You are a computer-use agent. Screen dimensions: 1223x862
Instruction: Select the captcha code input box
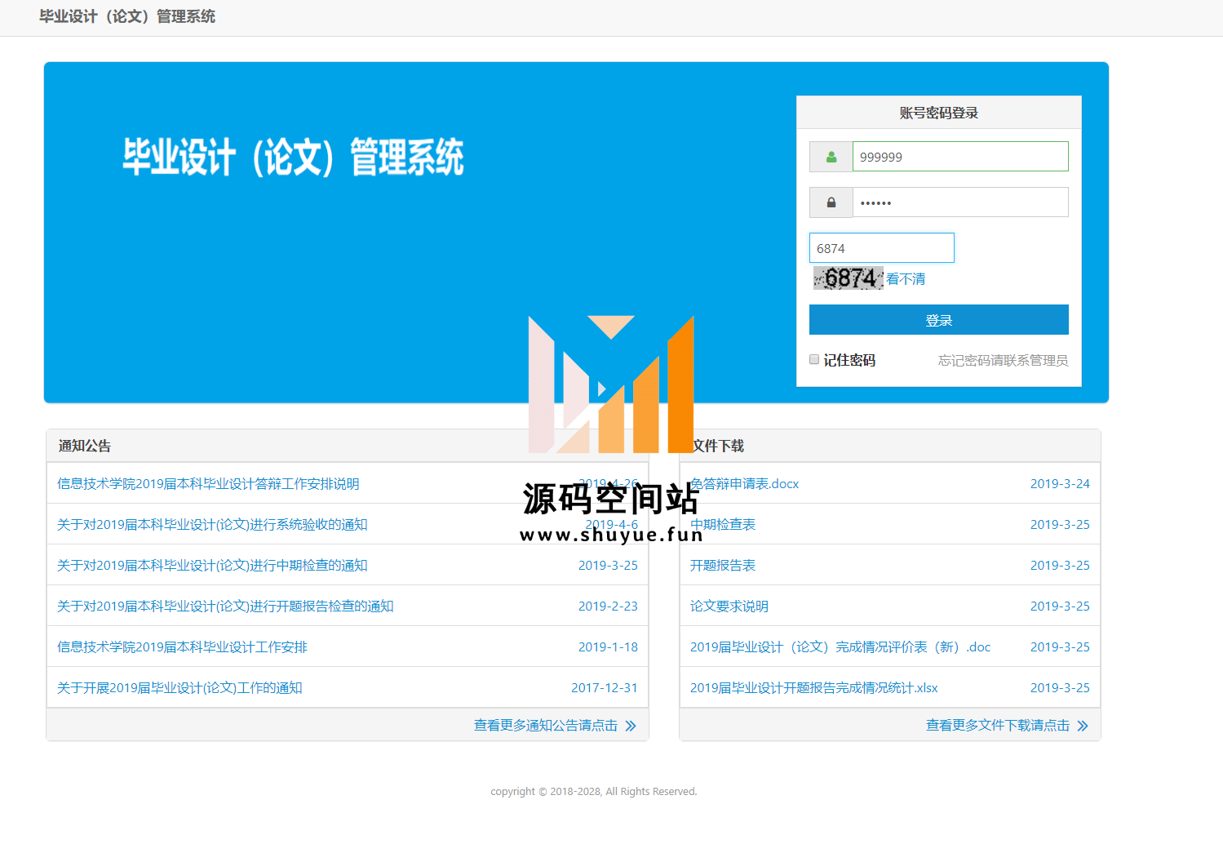[x=881, y=248]
